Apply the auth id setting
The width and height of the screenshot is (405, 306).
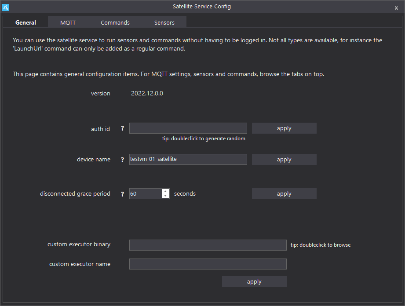pos(284,128)
